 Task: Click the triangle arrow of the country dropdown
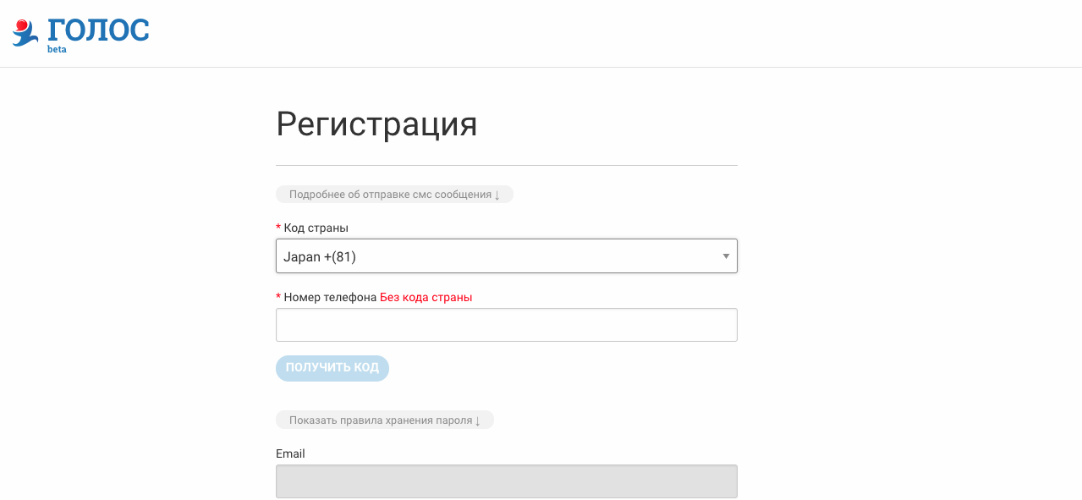pyautogui.click(x=726, y=256)
